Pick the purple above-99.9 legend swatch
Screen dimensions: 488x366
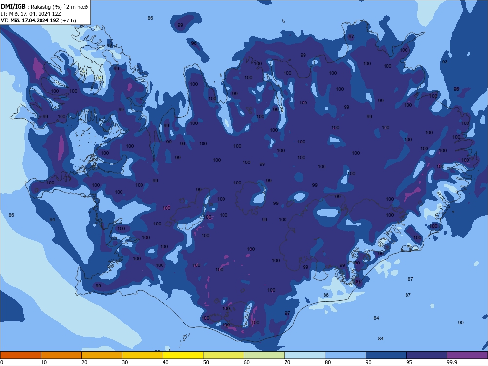click(468, 355)
